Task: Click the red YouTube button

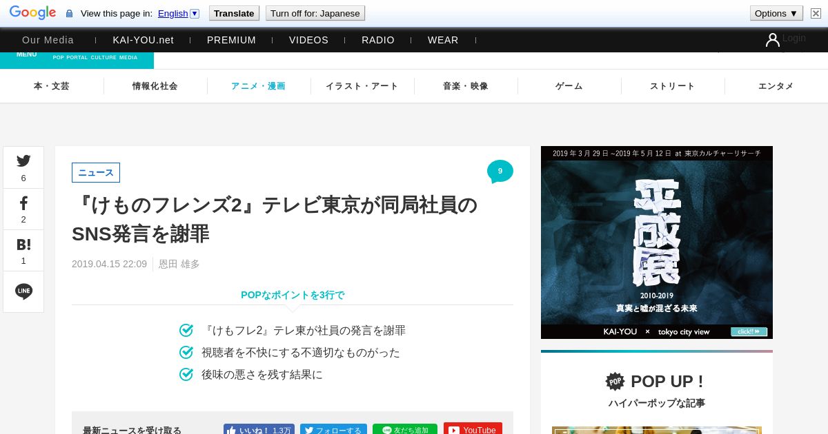Action: pyautogui.click(x=473, y=430)
